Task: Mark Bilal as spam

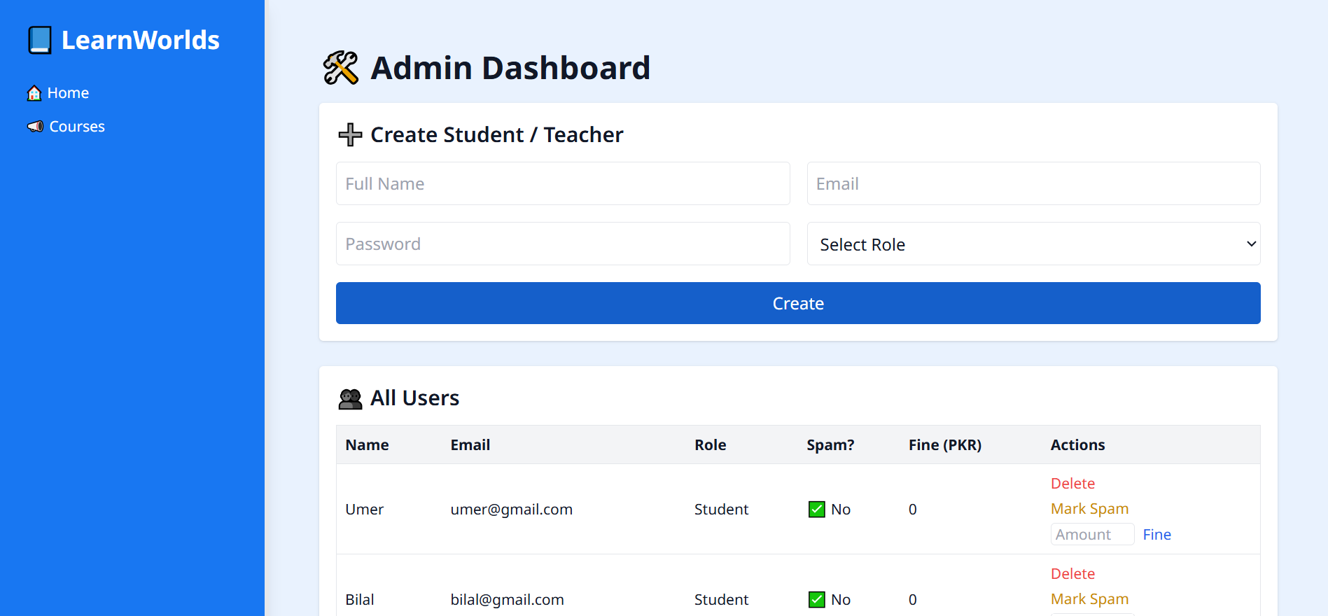Action: click(x=1089, y=599)
